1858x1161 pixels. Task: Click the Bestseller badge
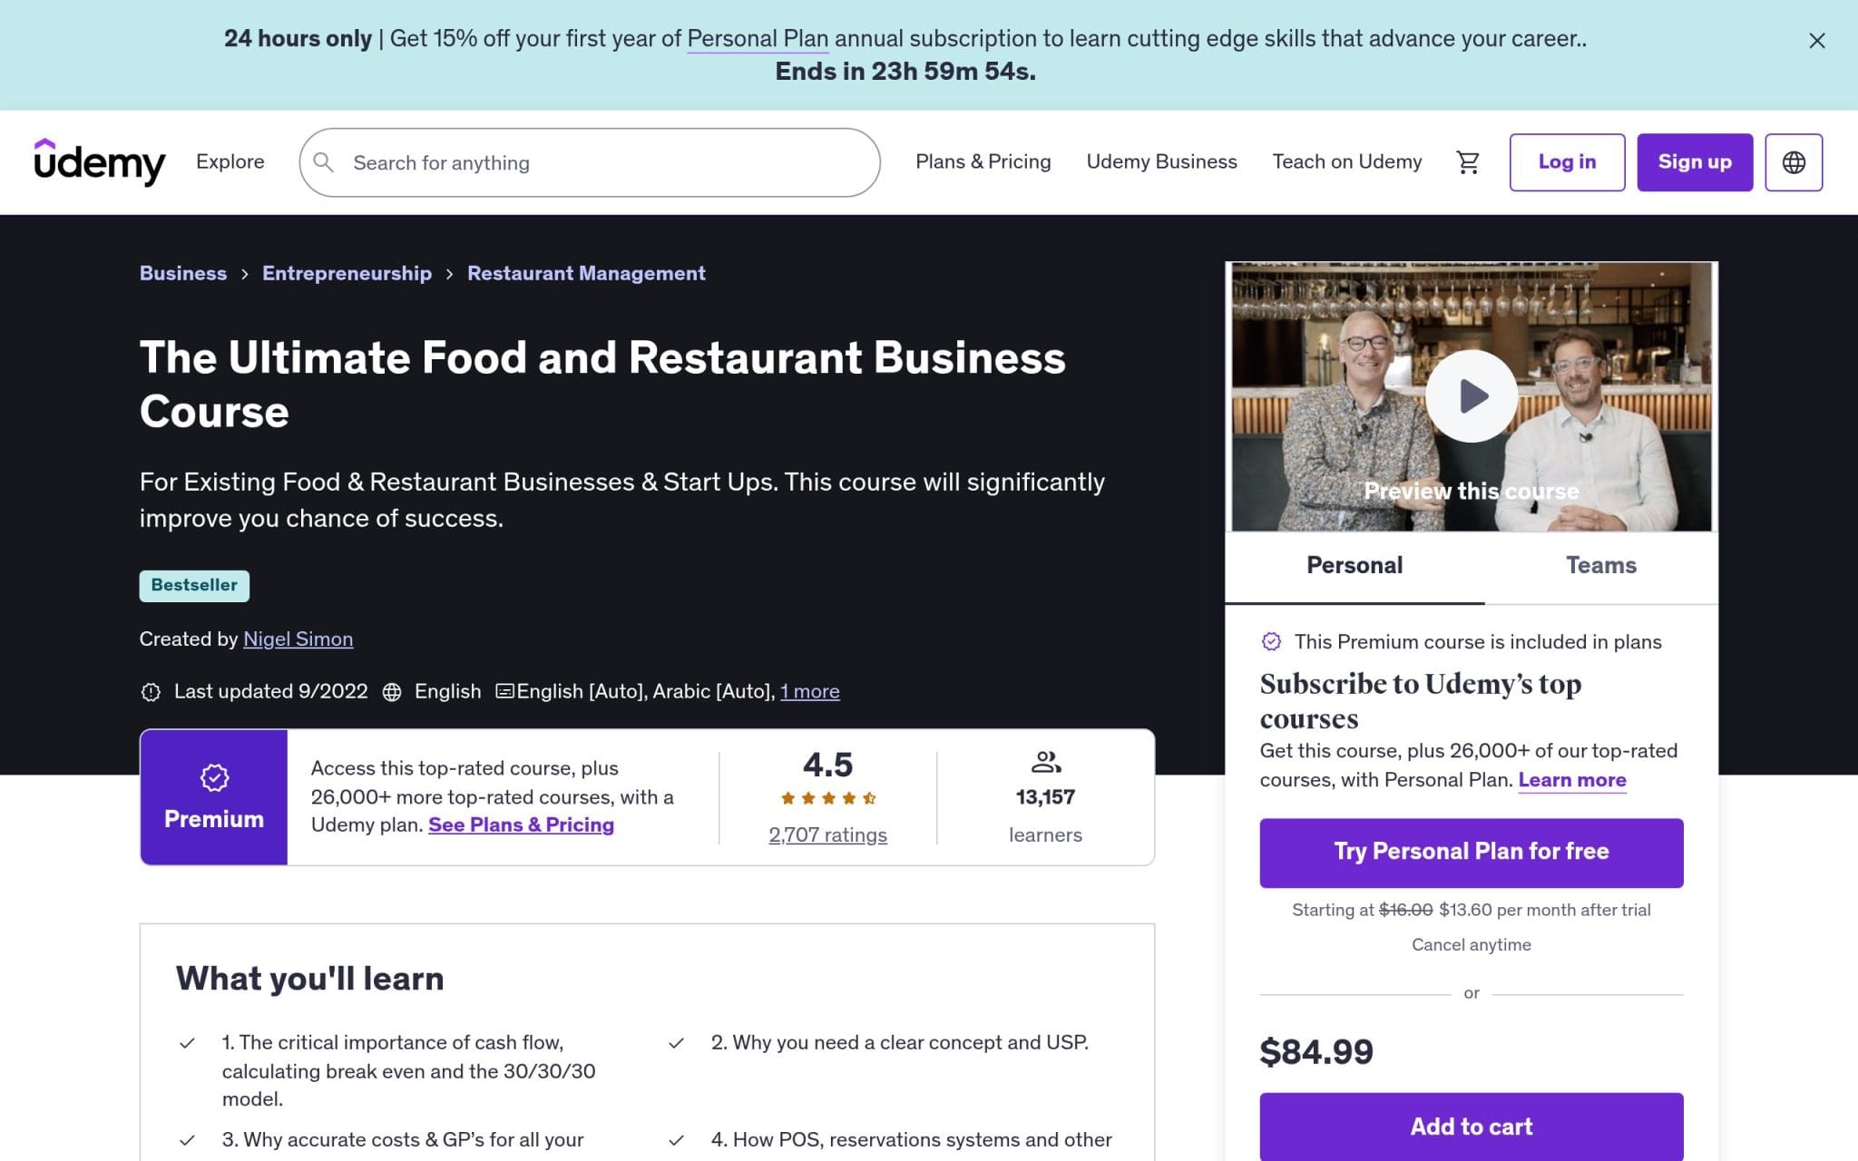194,585
